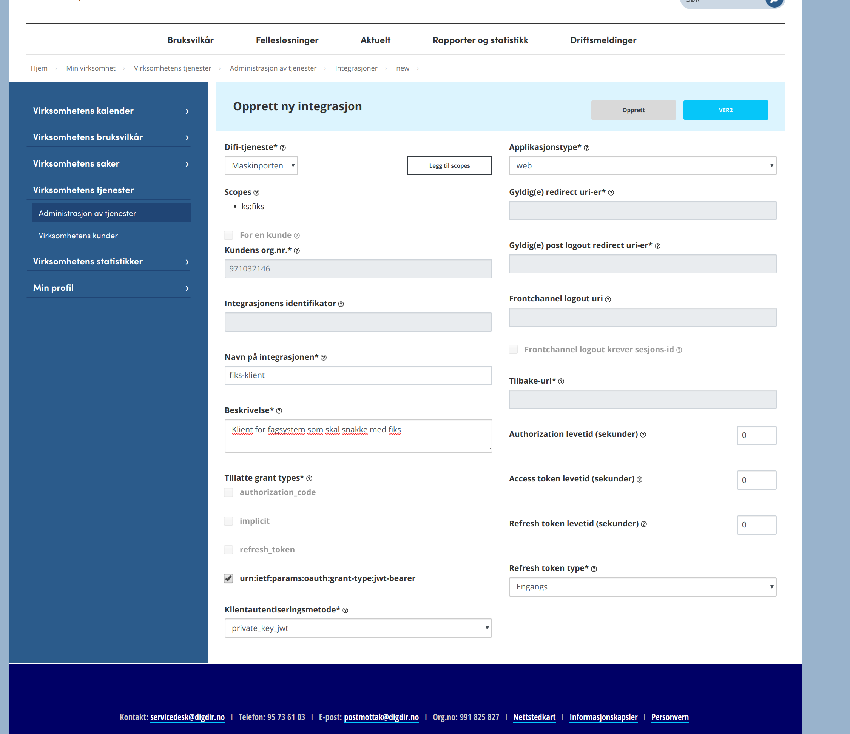Toggle Frontchannel logout krever sesjons-id checkbox
Screen dimensions: 850x734
pyautogui.click(x=513, y=349)
